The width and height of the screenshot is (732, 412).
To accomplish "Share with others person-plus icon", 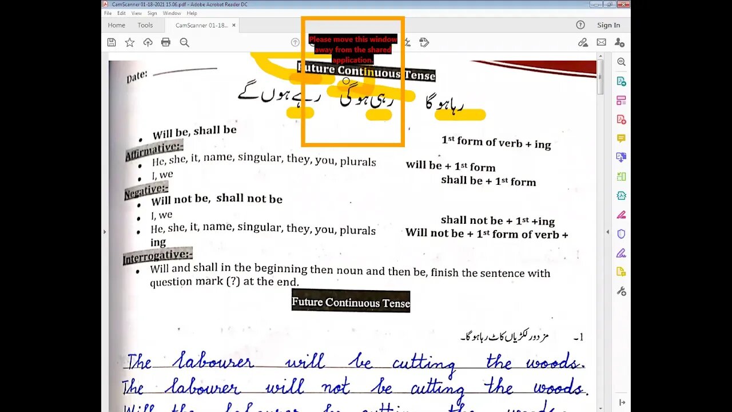I will [619, 42].
